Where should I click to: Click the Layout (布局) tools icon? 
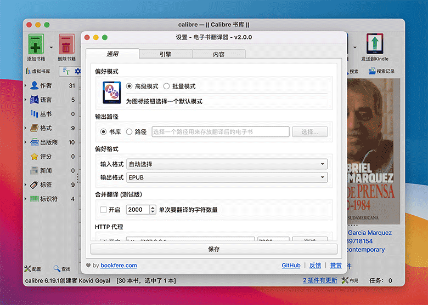pos(345,280)
